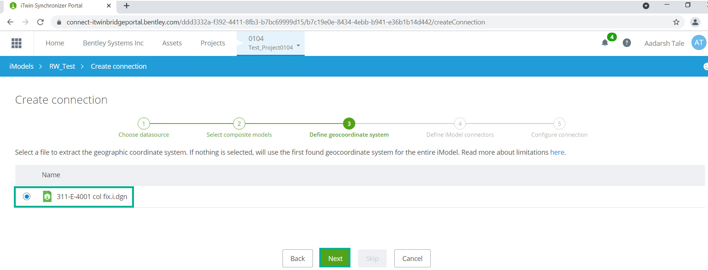The height and width of the screenshot is (270, 708).
Task: Open the AT user avatar menu
Action: [699, 43]
